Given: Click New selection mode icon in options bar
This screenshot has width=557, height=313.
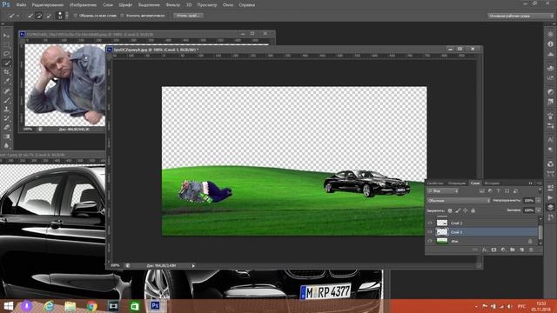Looking at the screenshot, I should coord(30,16).
